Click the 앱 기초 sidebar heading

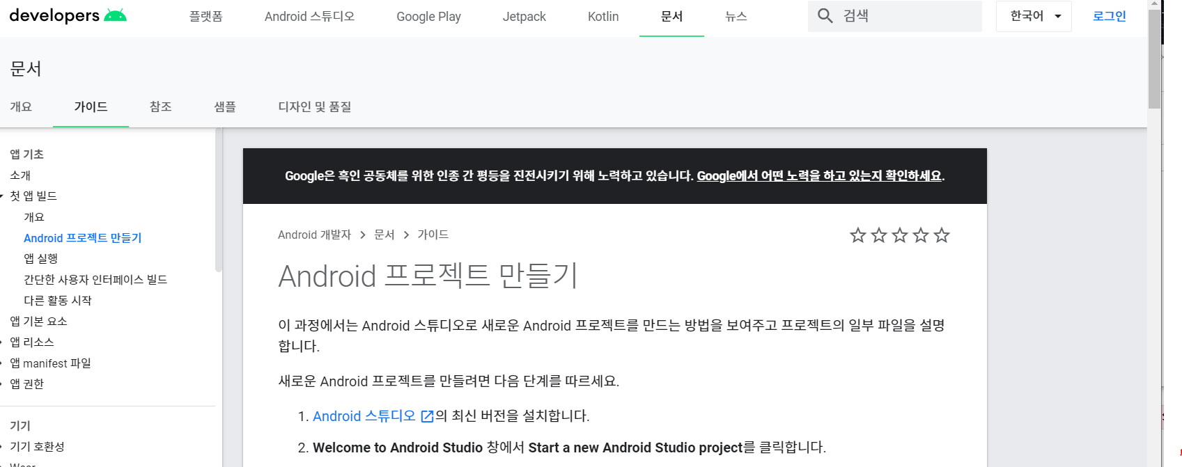click(26, 155)
